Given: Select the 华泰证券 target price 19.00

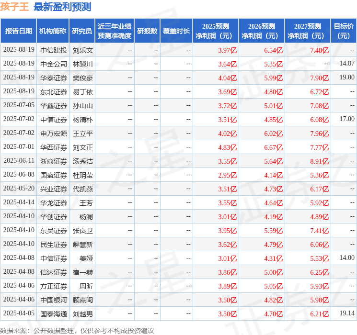Looking at the screenshot, I should (347, 78).
